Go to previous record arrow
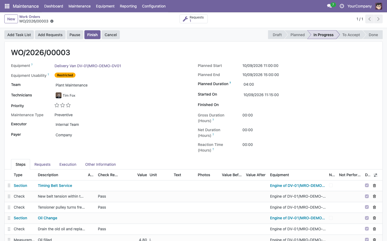 [x=370, y=19]
